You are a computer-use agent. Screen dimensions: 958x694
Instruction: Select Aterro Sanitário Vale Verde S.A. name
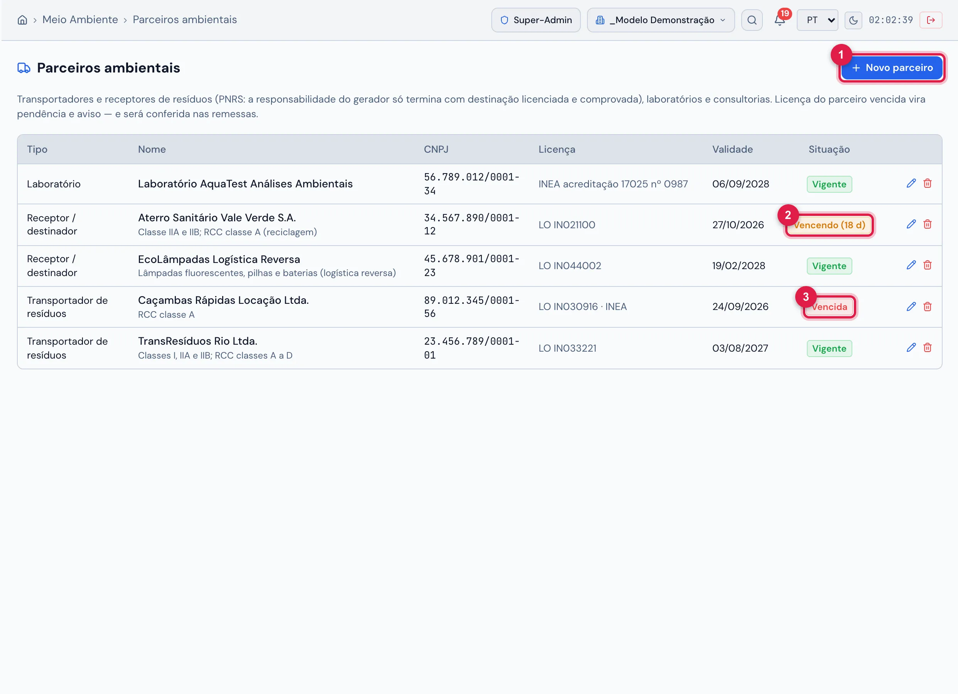(217, 217)
